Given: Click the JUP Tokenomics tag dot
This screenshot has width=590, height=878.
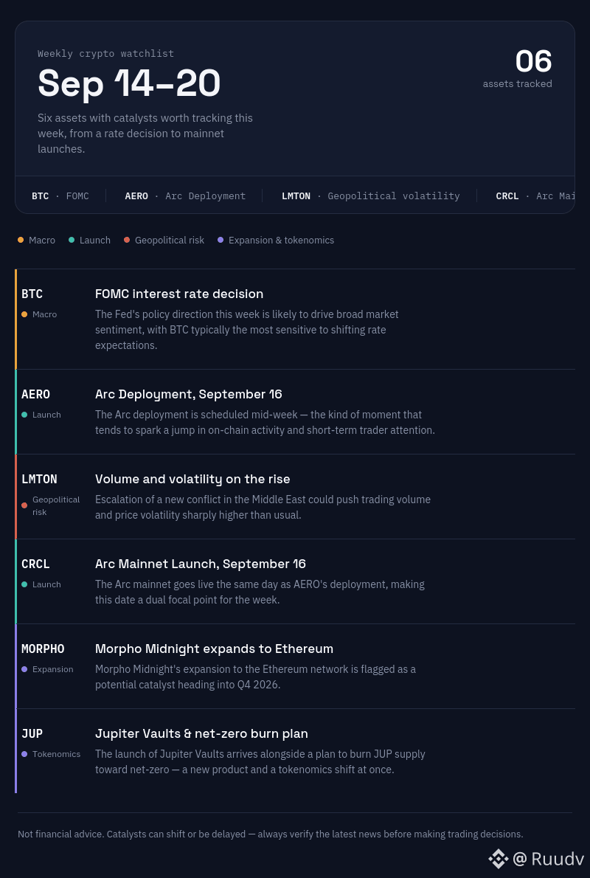Looking at the screenshot, I should pos(24,754).
